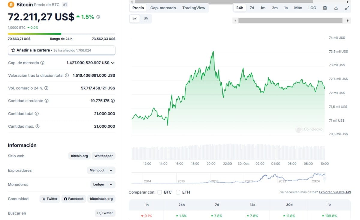Image resolution: width=360 pixels, height=220 pixels.
Task: Click the 7d column header in performance table
Action: pyautogui.click(x=217, y=205)
